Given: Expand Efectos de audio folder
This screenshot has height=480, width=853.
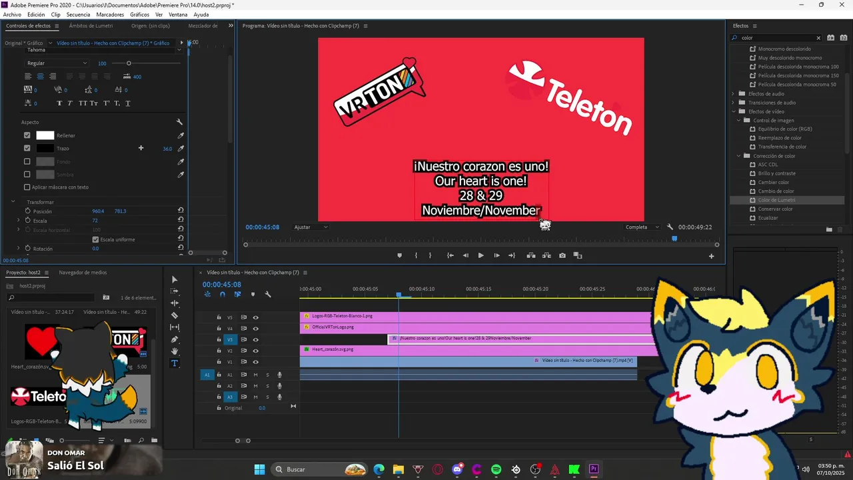Looking at the screenshot, I should point(733,93).
